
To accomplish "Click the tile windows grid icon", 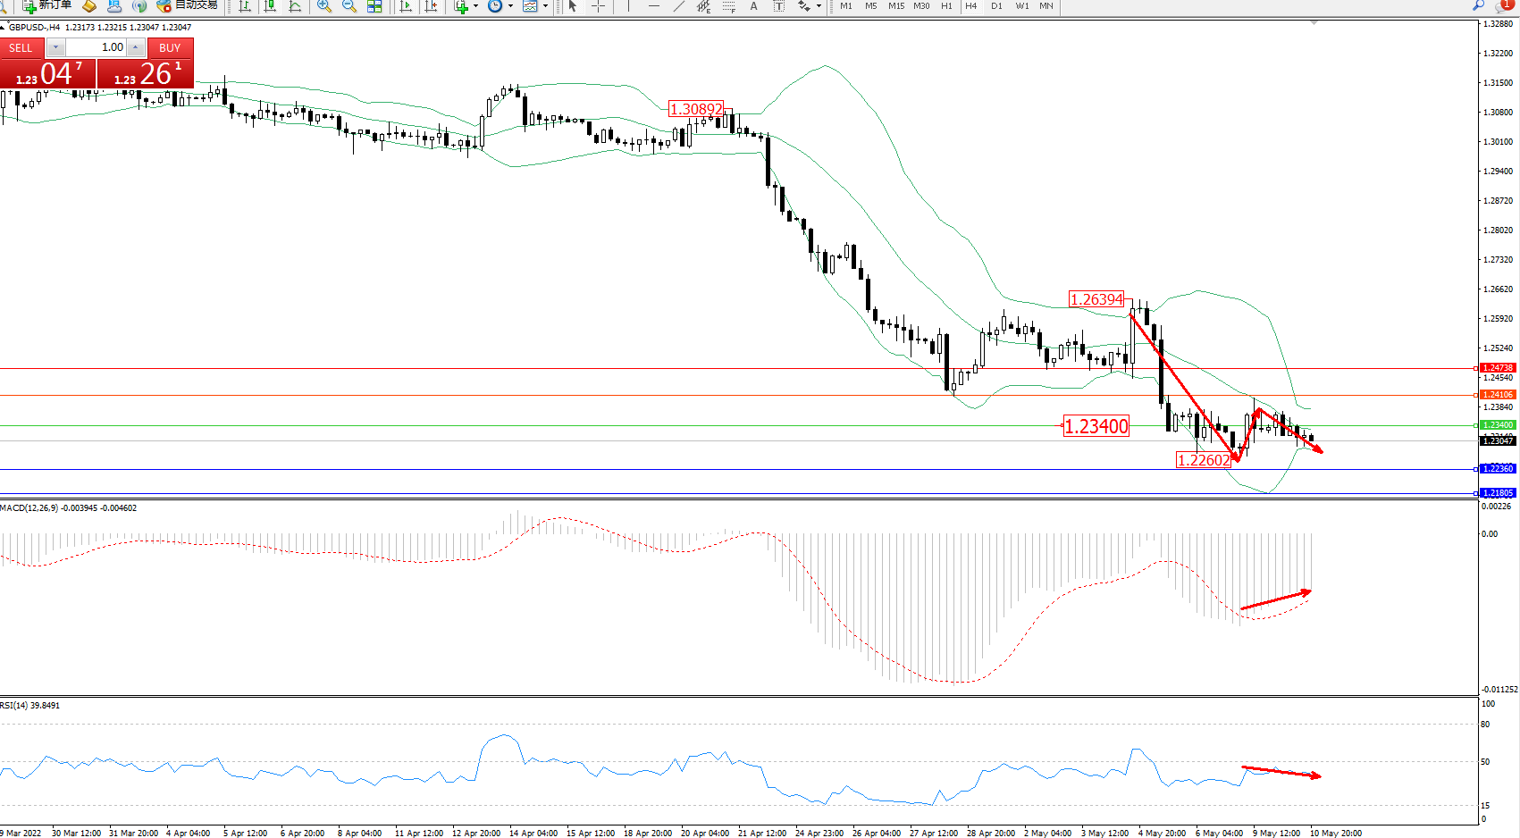I will pos(374,6).
